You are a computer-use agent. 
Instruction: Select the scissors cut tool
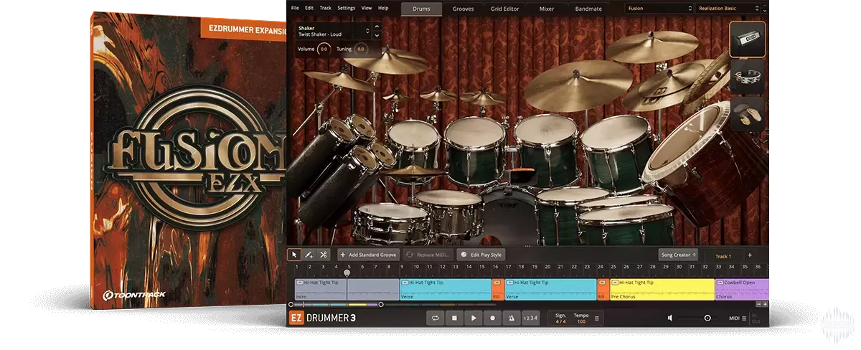[x=324, y=255]
